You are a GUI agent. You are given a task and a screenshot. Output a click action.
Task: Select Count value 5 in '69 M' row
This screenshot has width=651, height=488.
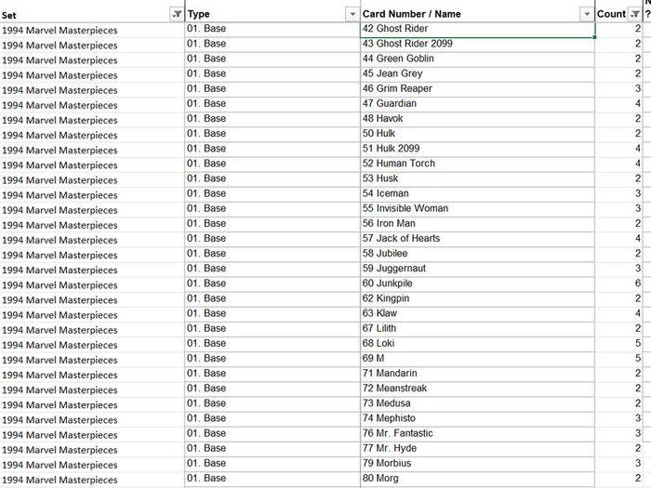(x=618, y=359)
